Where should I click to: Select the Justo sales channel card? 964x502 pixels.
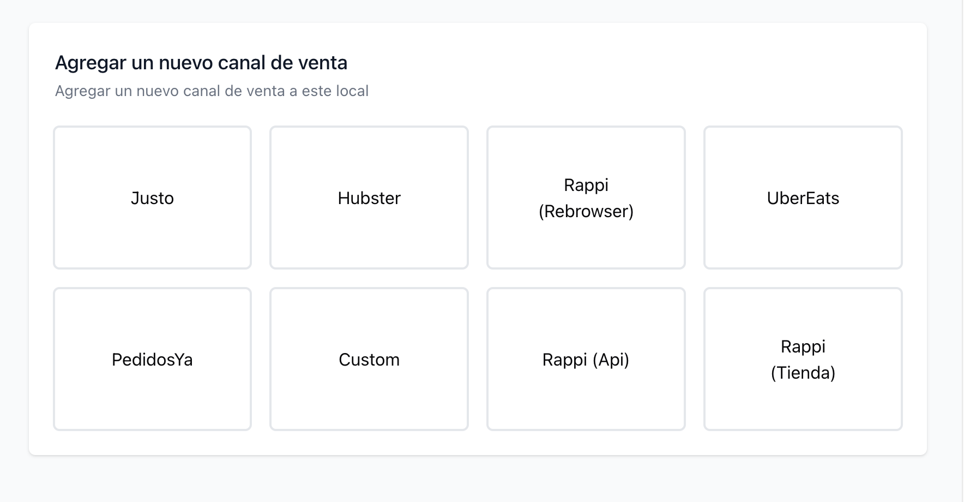(x=152, y=198)
